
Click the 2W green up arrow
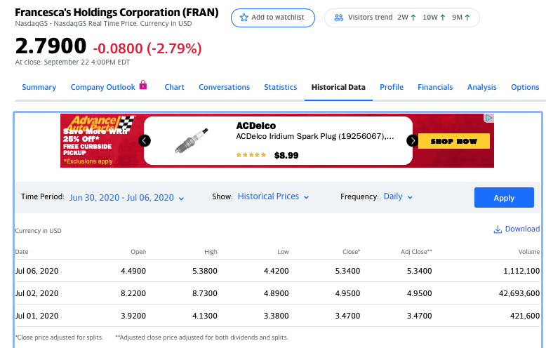click(x=413, y=18)
